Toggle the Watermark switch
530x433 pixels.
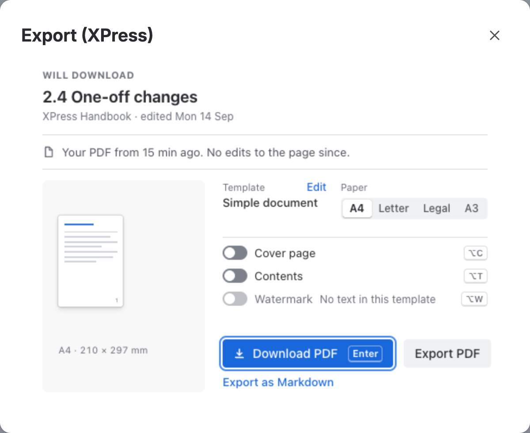point(235,299)
